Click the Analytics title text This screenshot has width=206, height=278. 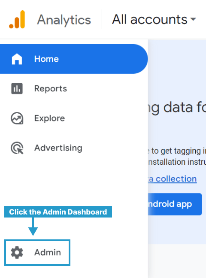(x=64, y=20)
